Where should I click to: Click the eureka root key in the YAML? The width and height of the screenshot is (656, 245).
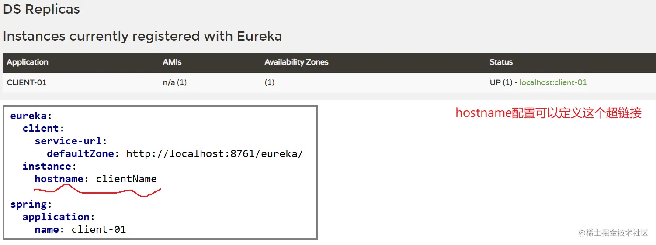[x=28, y=116]
